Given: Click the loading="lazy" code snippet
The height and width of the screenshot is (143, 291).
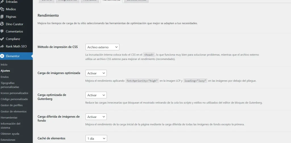Looking at the screenshot, I should pyautogui.click(x=195, y=81).
